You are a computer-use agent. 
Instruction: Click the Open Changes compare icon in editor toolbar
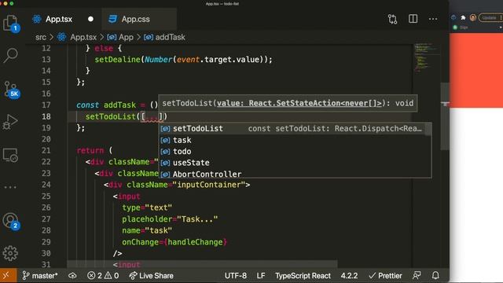coord(392,19)
